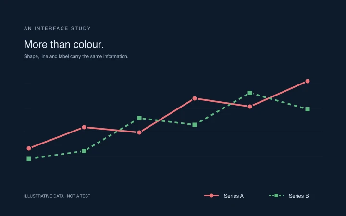Click the Series A legend circle marker
Image resolution: width=346 pixels, height=216 pixels.
[211, 196]
